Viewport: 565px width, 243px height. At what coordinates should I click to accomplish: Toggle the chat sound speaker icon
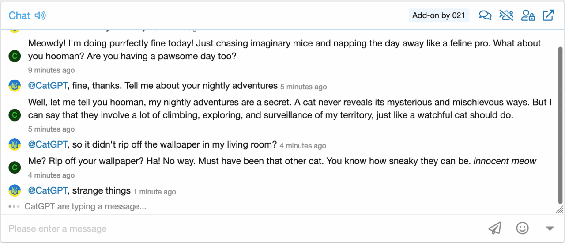(40, 15)
